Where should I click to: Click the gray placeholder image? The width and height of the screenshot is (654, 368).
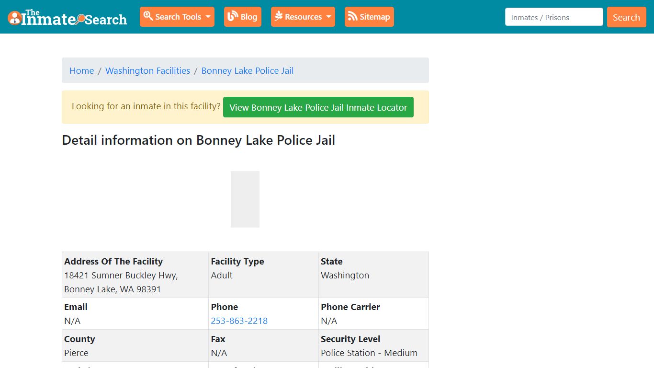pyautogui.click(x=245, y=199)
